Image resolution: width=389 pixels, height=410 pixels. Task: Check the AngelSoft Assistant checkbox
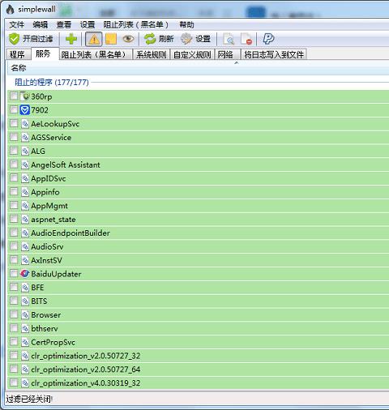(14, 164)
